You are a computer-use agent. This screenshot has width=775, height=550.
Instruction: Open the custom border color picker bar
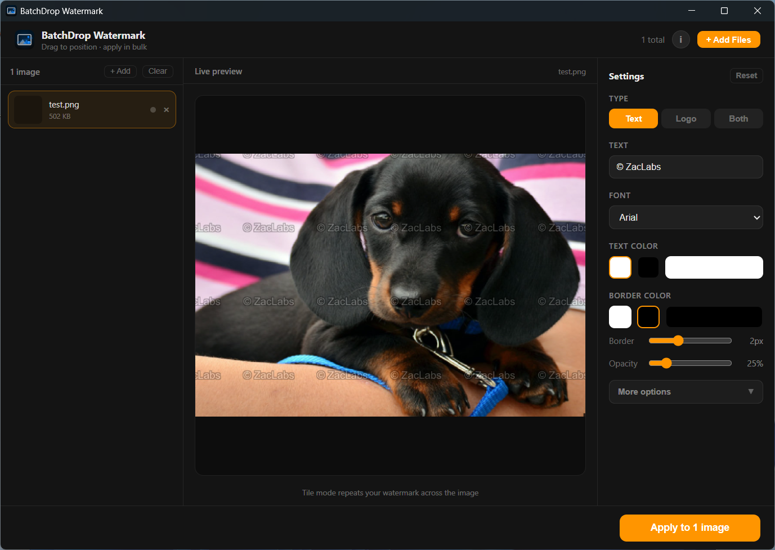pos(714,317)
